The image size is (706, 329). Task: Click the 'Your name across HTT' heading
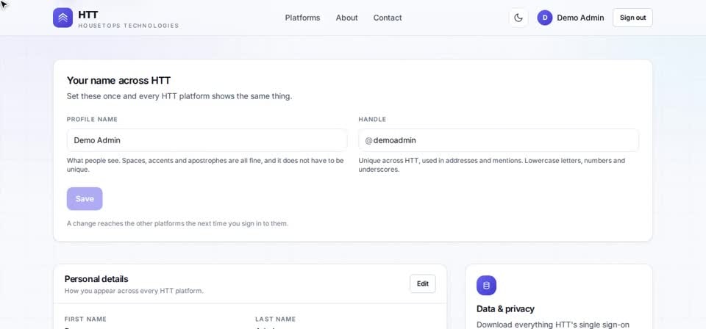tap(119, 81)
